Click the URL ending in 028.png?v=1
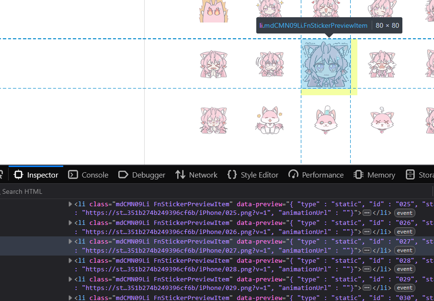The image size is (434, 301). 176,269
